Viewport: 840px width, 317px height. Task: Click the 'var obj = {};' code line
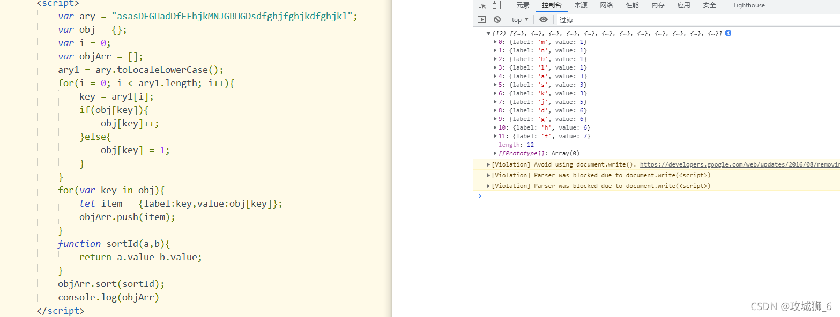tap(93, 29)
